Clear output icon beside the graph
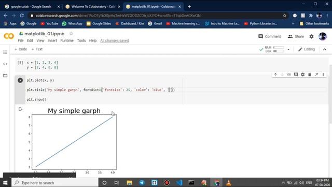 point(20,110)
